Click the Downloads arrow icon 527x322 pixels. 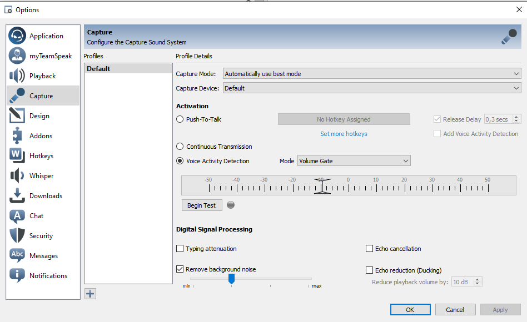17,195
